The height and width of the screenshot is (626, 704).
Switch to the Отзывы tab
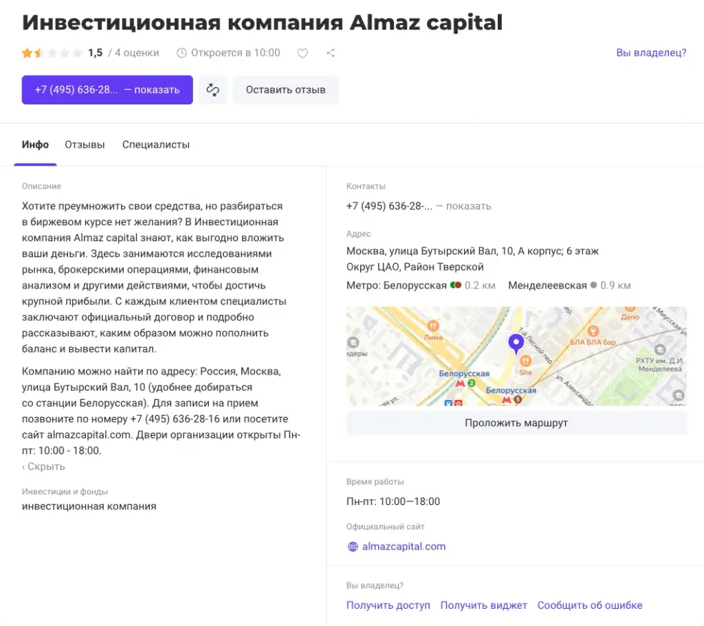[x=85, y=144]
